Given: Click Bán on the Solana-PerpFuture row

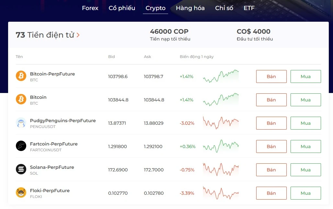Looking at the screenshot, I should pyautogui.click(x=271, y=170).
